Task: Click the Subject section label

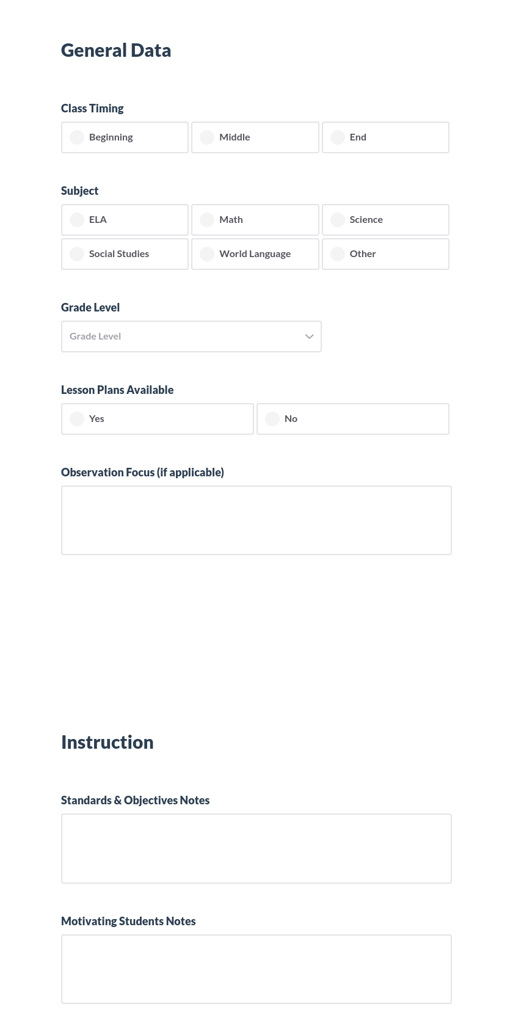Action: 80,191
